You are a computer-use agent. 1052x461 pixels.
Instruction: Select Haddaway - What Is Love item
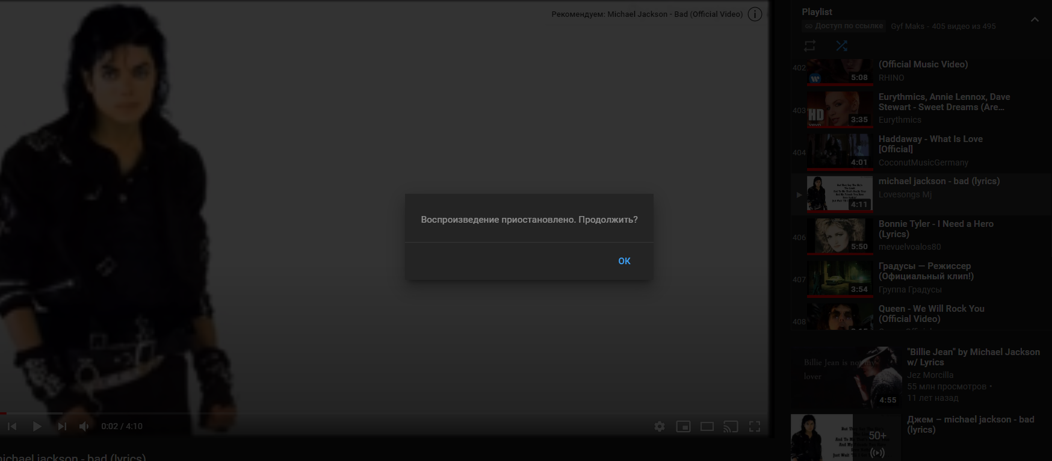click(x=921, y=152)
